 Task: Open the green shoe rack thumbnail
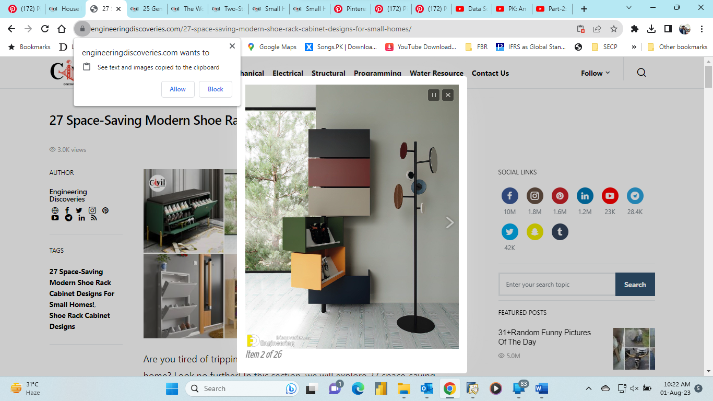click(x=183, y=210)
